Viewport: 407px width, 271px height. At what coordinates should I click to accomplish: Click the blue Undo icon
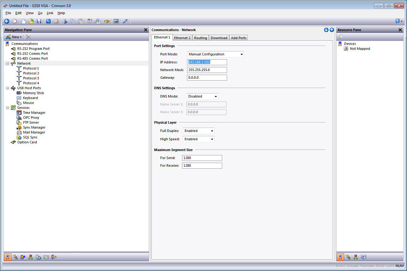[48, 21]
